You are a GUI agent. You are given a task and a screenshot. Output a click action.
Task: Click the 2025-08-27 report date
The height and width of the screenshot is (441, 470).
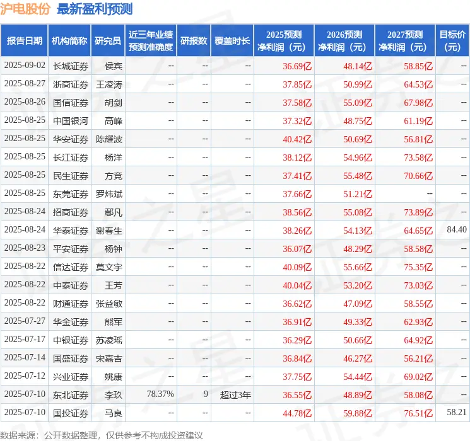[x=25, y=83]
